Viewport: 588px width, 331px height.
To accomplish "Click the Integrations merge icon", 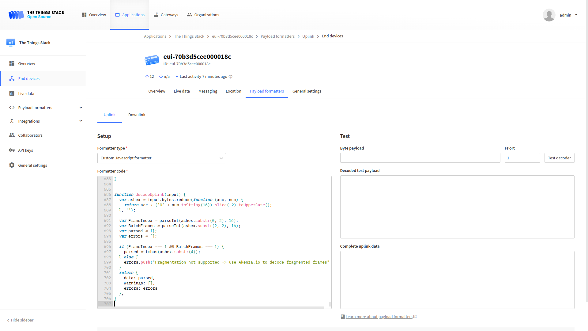I will (x=12, y=121).
